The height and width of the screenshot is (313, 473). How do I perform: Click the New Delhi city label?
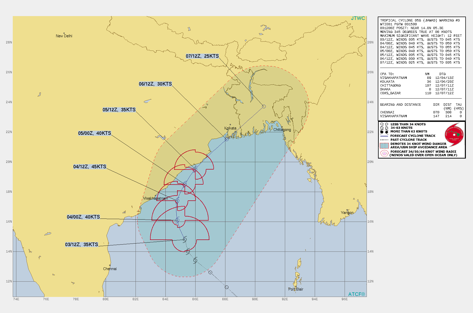tap(64, 36)
